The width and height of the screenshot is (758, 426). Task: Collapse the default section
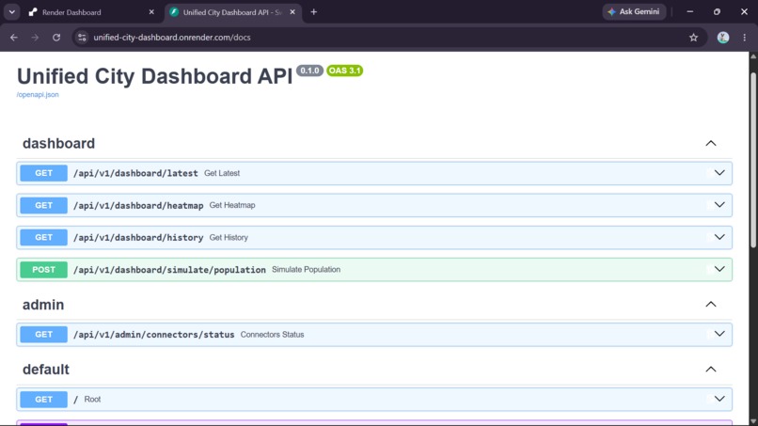click(x=711, y=370)
